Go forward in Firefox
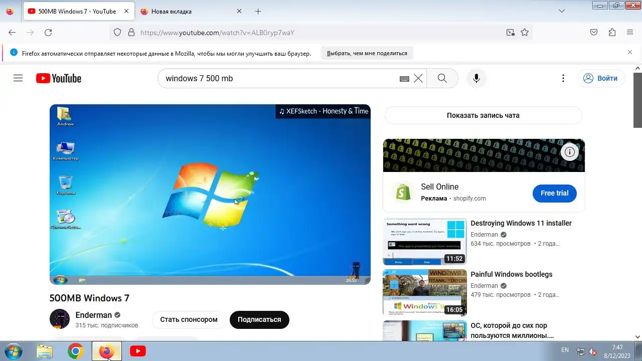 pos(30,33)
